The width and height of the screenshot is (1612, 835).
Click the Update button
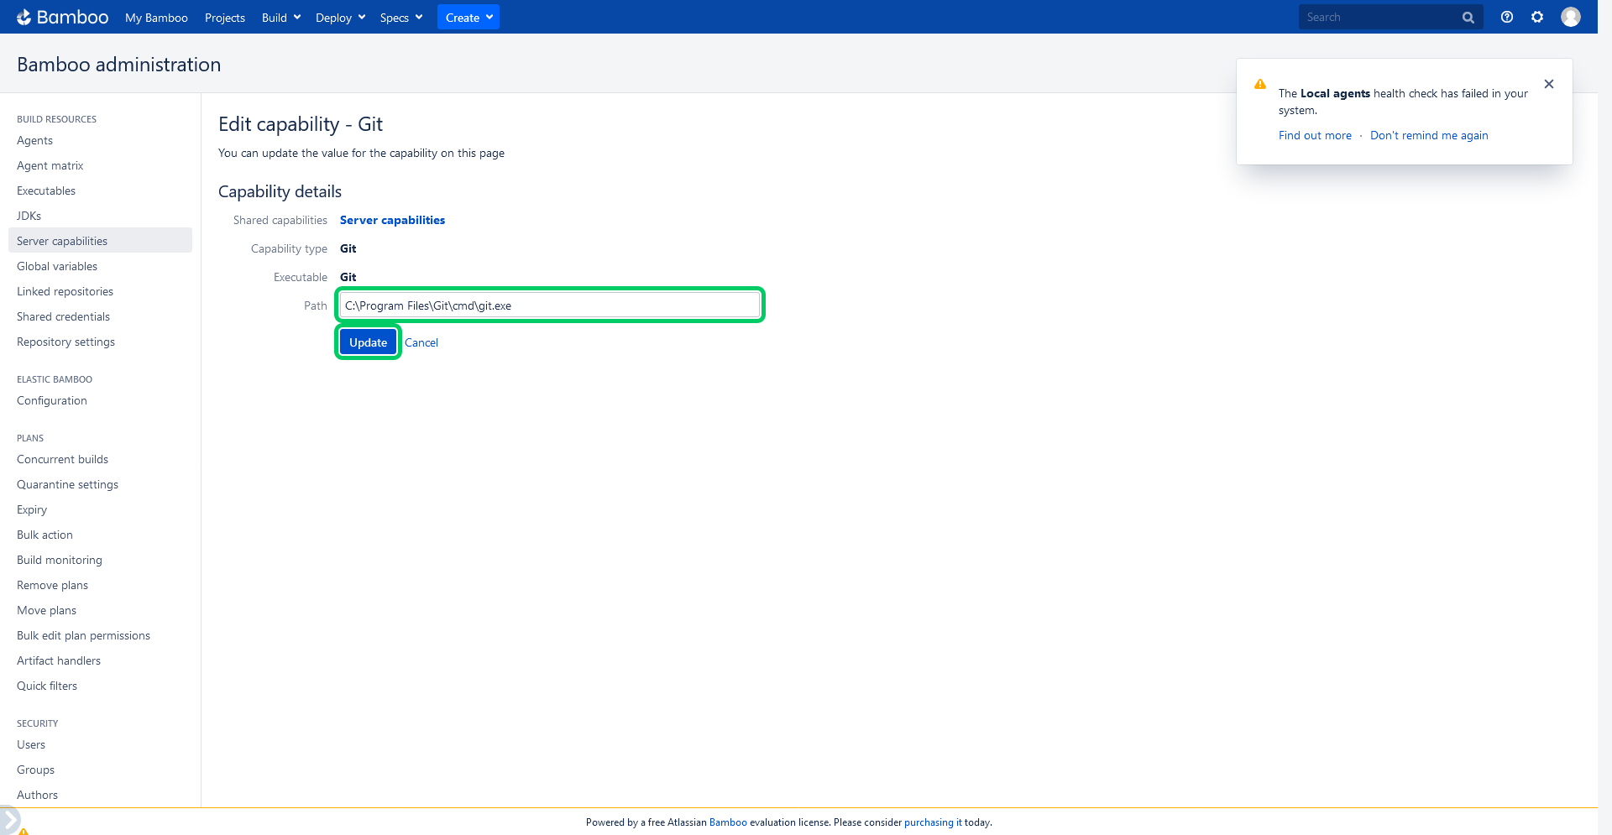tap(368, 342)
